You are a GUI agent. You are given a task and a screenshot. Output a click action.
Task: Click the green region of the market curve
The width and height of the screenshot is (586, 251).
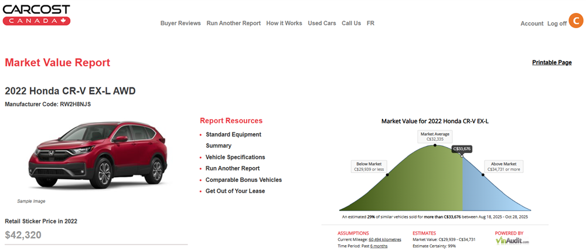[x=415, y=184]
